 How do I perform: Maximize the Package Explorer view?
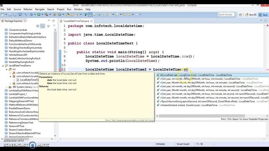(x=53, y=21)
